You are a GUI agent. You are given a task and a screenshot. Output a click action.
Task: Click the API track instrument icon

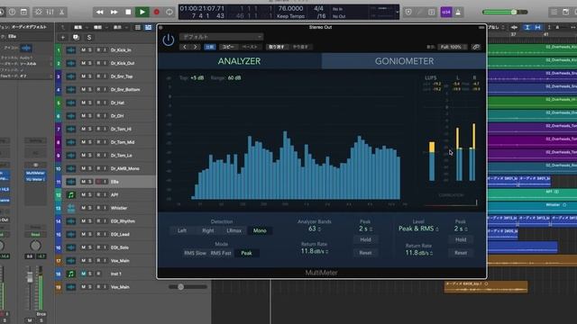pos(71,195)
